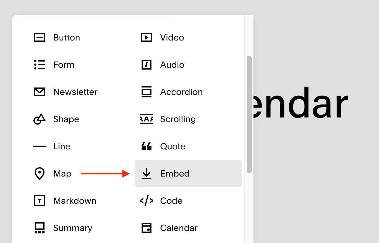The image size is (379, 243).
Task: Click the block menu vertical scrollbar
Action: [249, 114]
